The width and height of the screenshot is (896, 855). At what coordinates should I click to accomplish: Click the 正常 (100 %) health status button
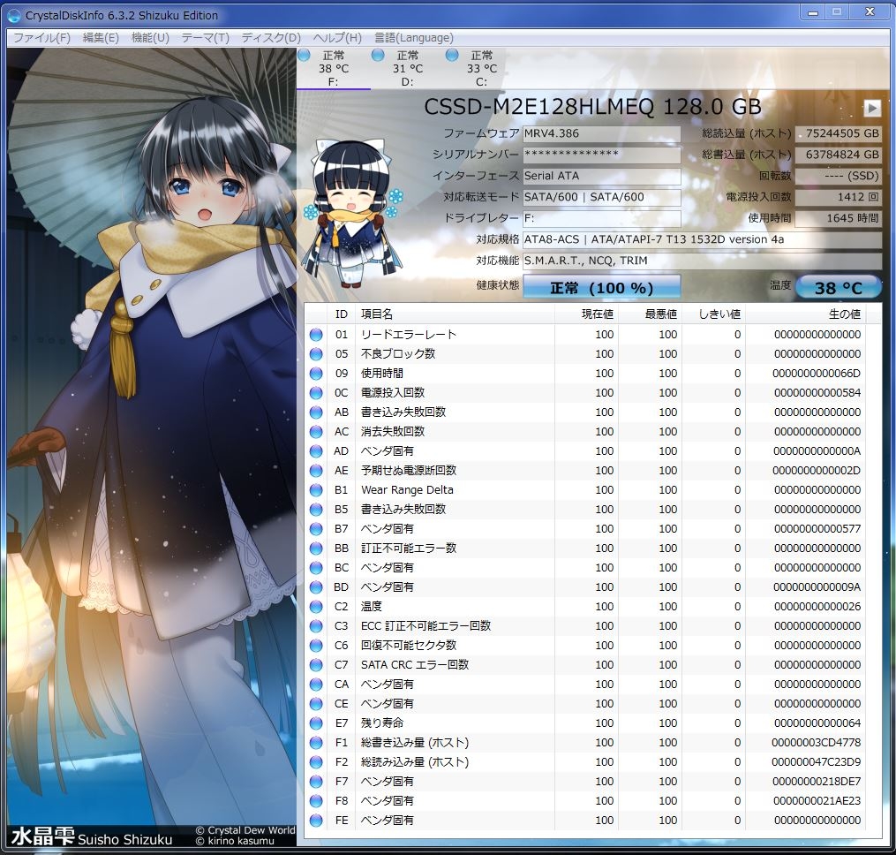tap(601, 288)
